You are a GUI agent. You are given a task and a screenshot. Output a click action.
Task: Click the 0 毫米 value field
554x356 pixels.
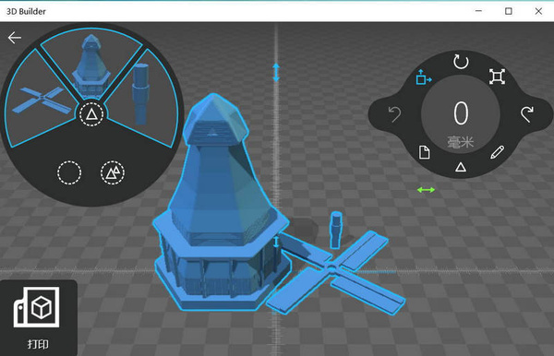(461, 120)
